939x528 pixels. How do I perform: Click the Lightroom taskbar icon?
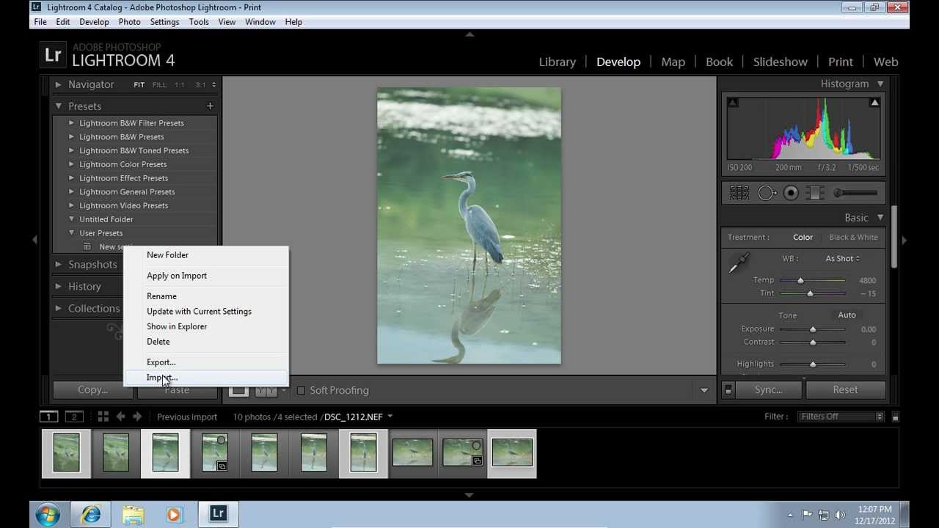click(x=218, y=514)
